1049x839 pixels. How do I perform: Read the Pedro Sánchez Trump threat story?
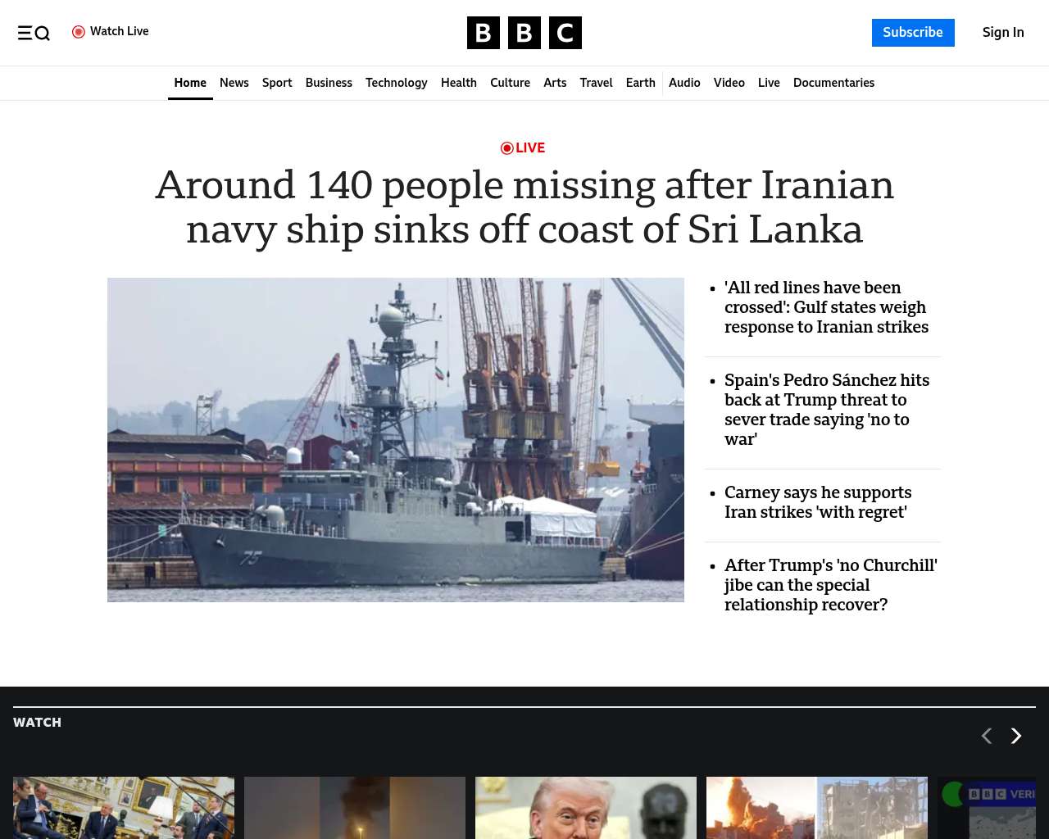coord(827,410)
